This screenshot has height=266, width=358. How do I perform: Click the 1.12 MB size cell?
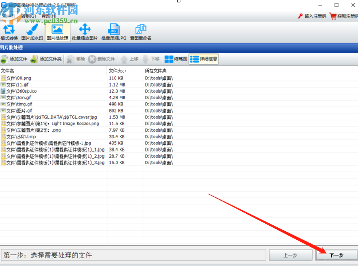click(x=117, y=85)
